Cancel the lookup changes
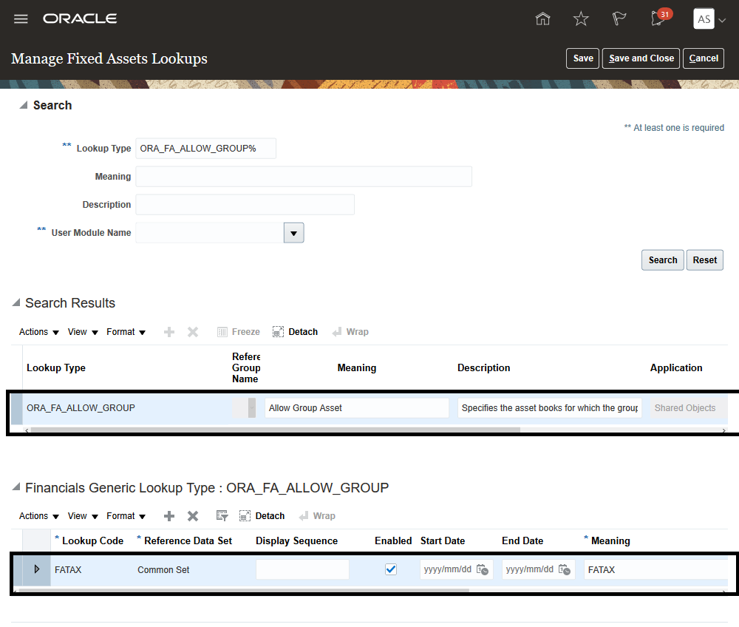739x627 pixels. [704, 58]
